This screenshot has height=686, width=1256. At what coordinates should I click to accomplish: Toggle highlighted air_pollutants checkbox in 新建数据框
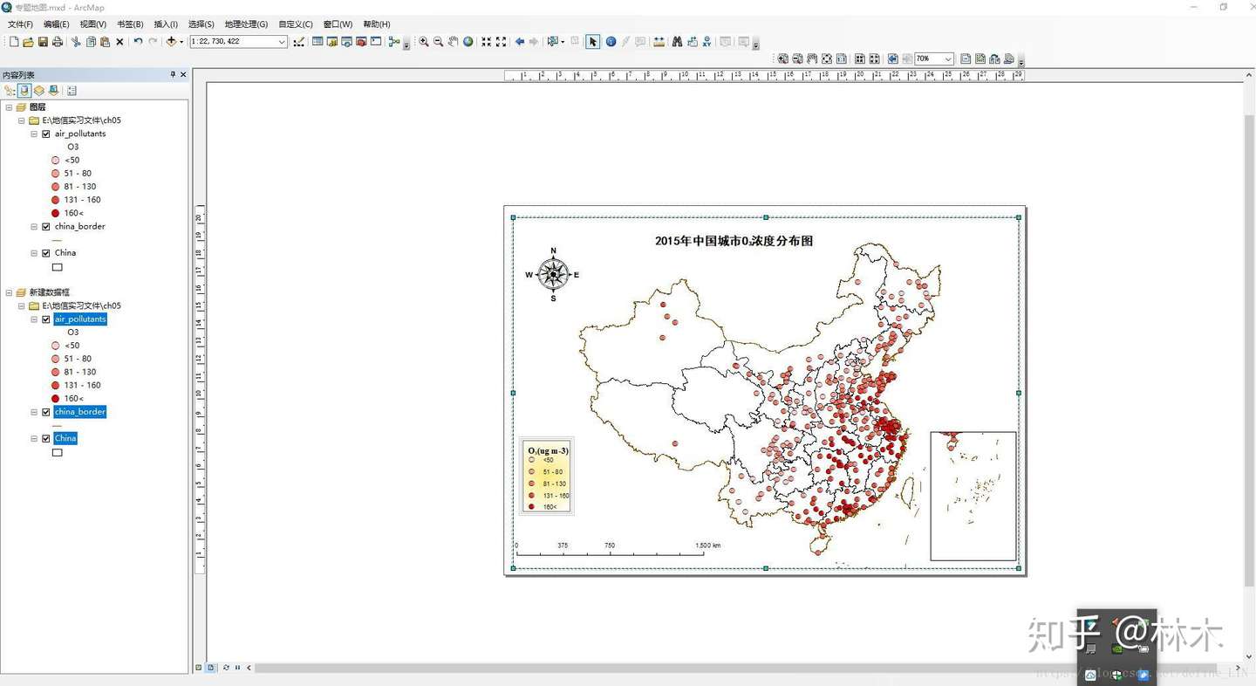[46, 319]
